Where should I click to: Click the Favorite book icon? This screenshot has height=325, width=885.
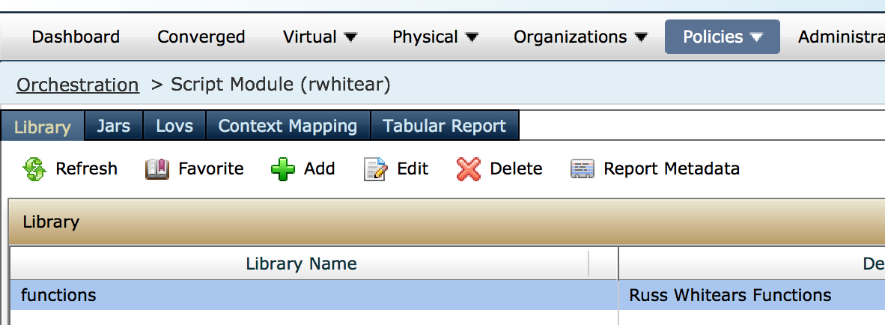[x=157, y=168]
